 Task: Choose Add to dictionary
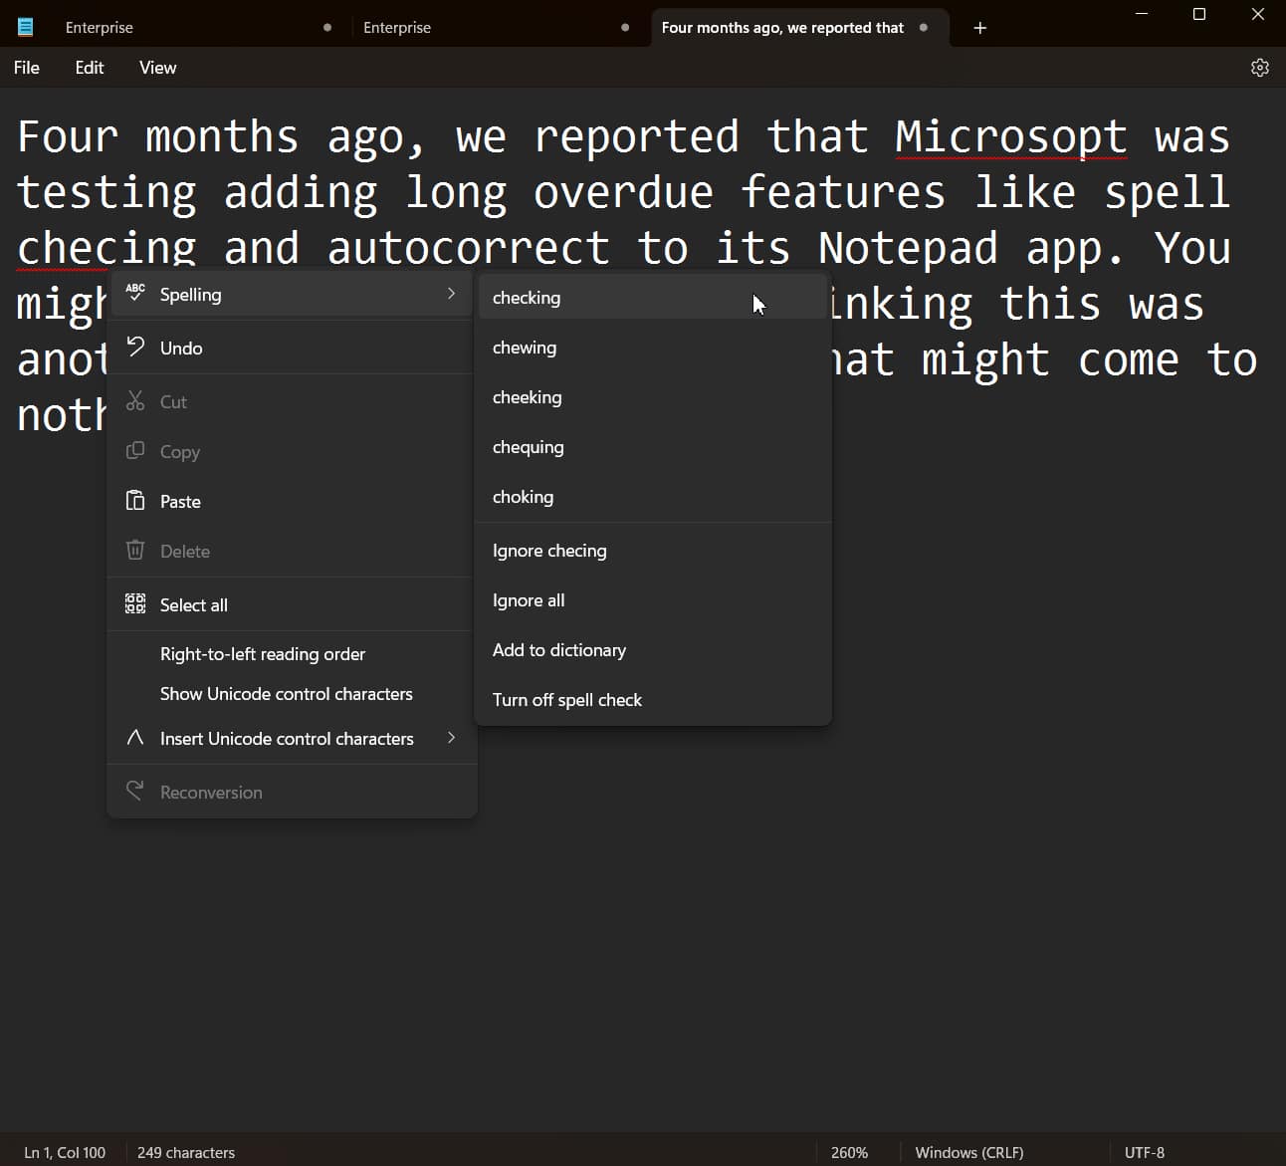click(x=558, y=649)
